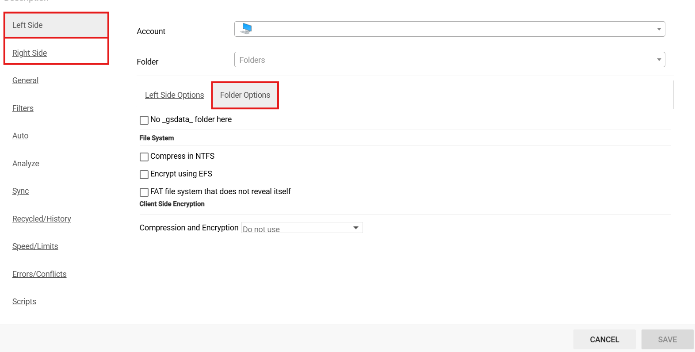Click into the Folders input field
Screen dimensions: 695x352
click(442, 60)
